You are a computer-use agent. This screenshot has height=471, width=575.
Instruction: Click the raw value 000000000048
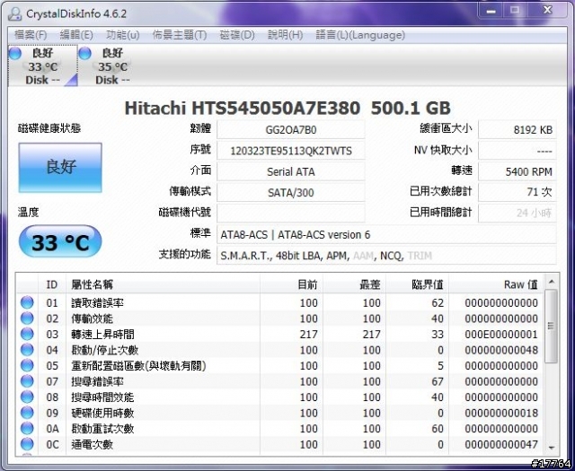point(501,350)
